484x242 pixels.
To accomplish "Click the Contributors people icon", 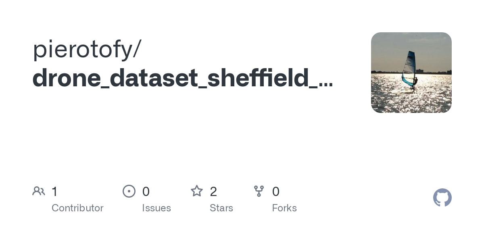I will [x=39, y=191].
